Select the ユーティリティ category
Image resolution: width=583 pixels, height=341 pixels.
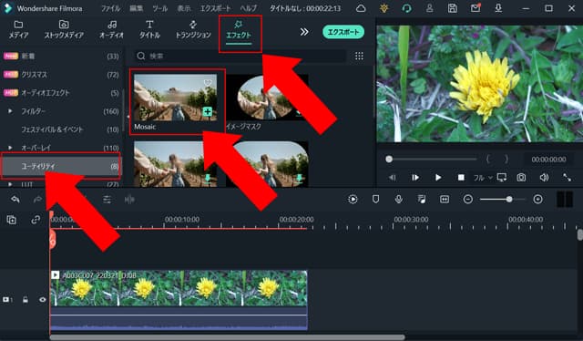pyautogui.click(x=61, y=166)
